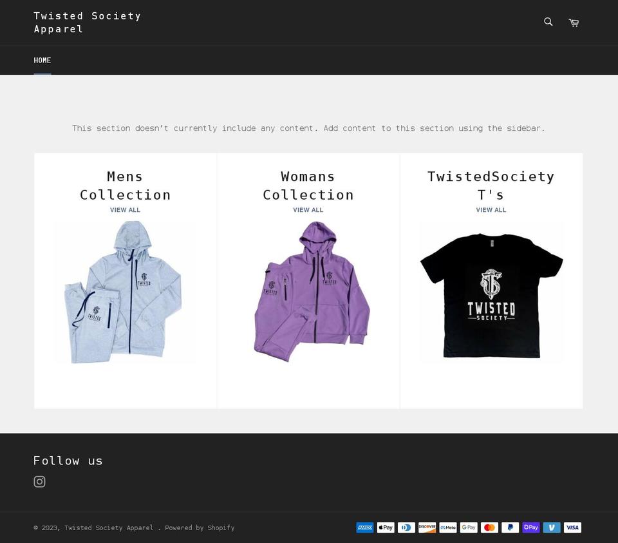Click the American Express payment icon
This screenshot has height=543, width=618.
[x=365, y=528]
